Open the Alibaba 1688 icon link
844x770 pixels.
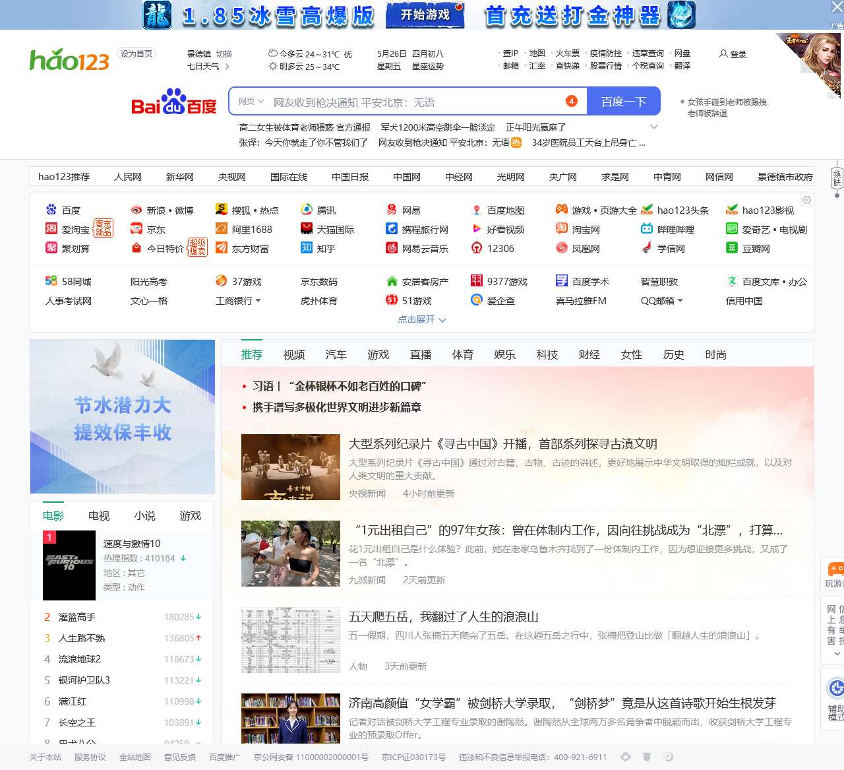click(x=221, y=229)
